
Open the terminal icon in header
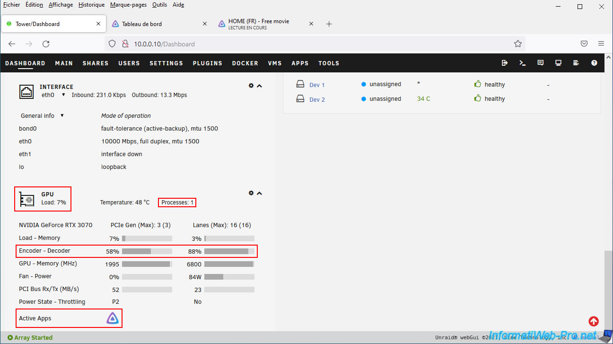click(x=523, y=63)
